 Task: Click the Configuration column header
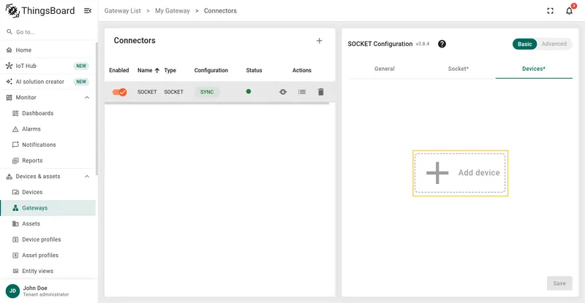click(211, 70)
